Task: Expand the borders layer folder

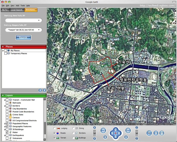Action: point(5,106)
